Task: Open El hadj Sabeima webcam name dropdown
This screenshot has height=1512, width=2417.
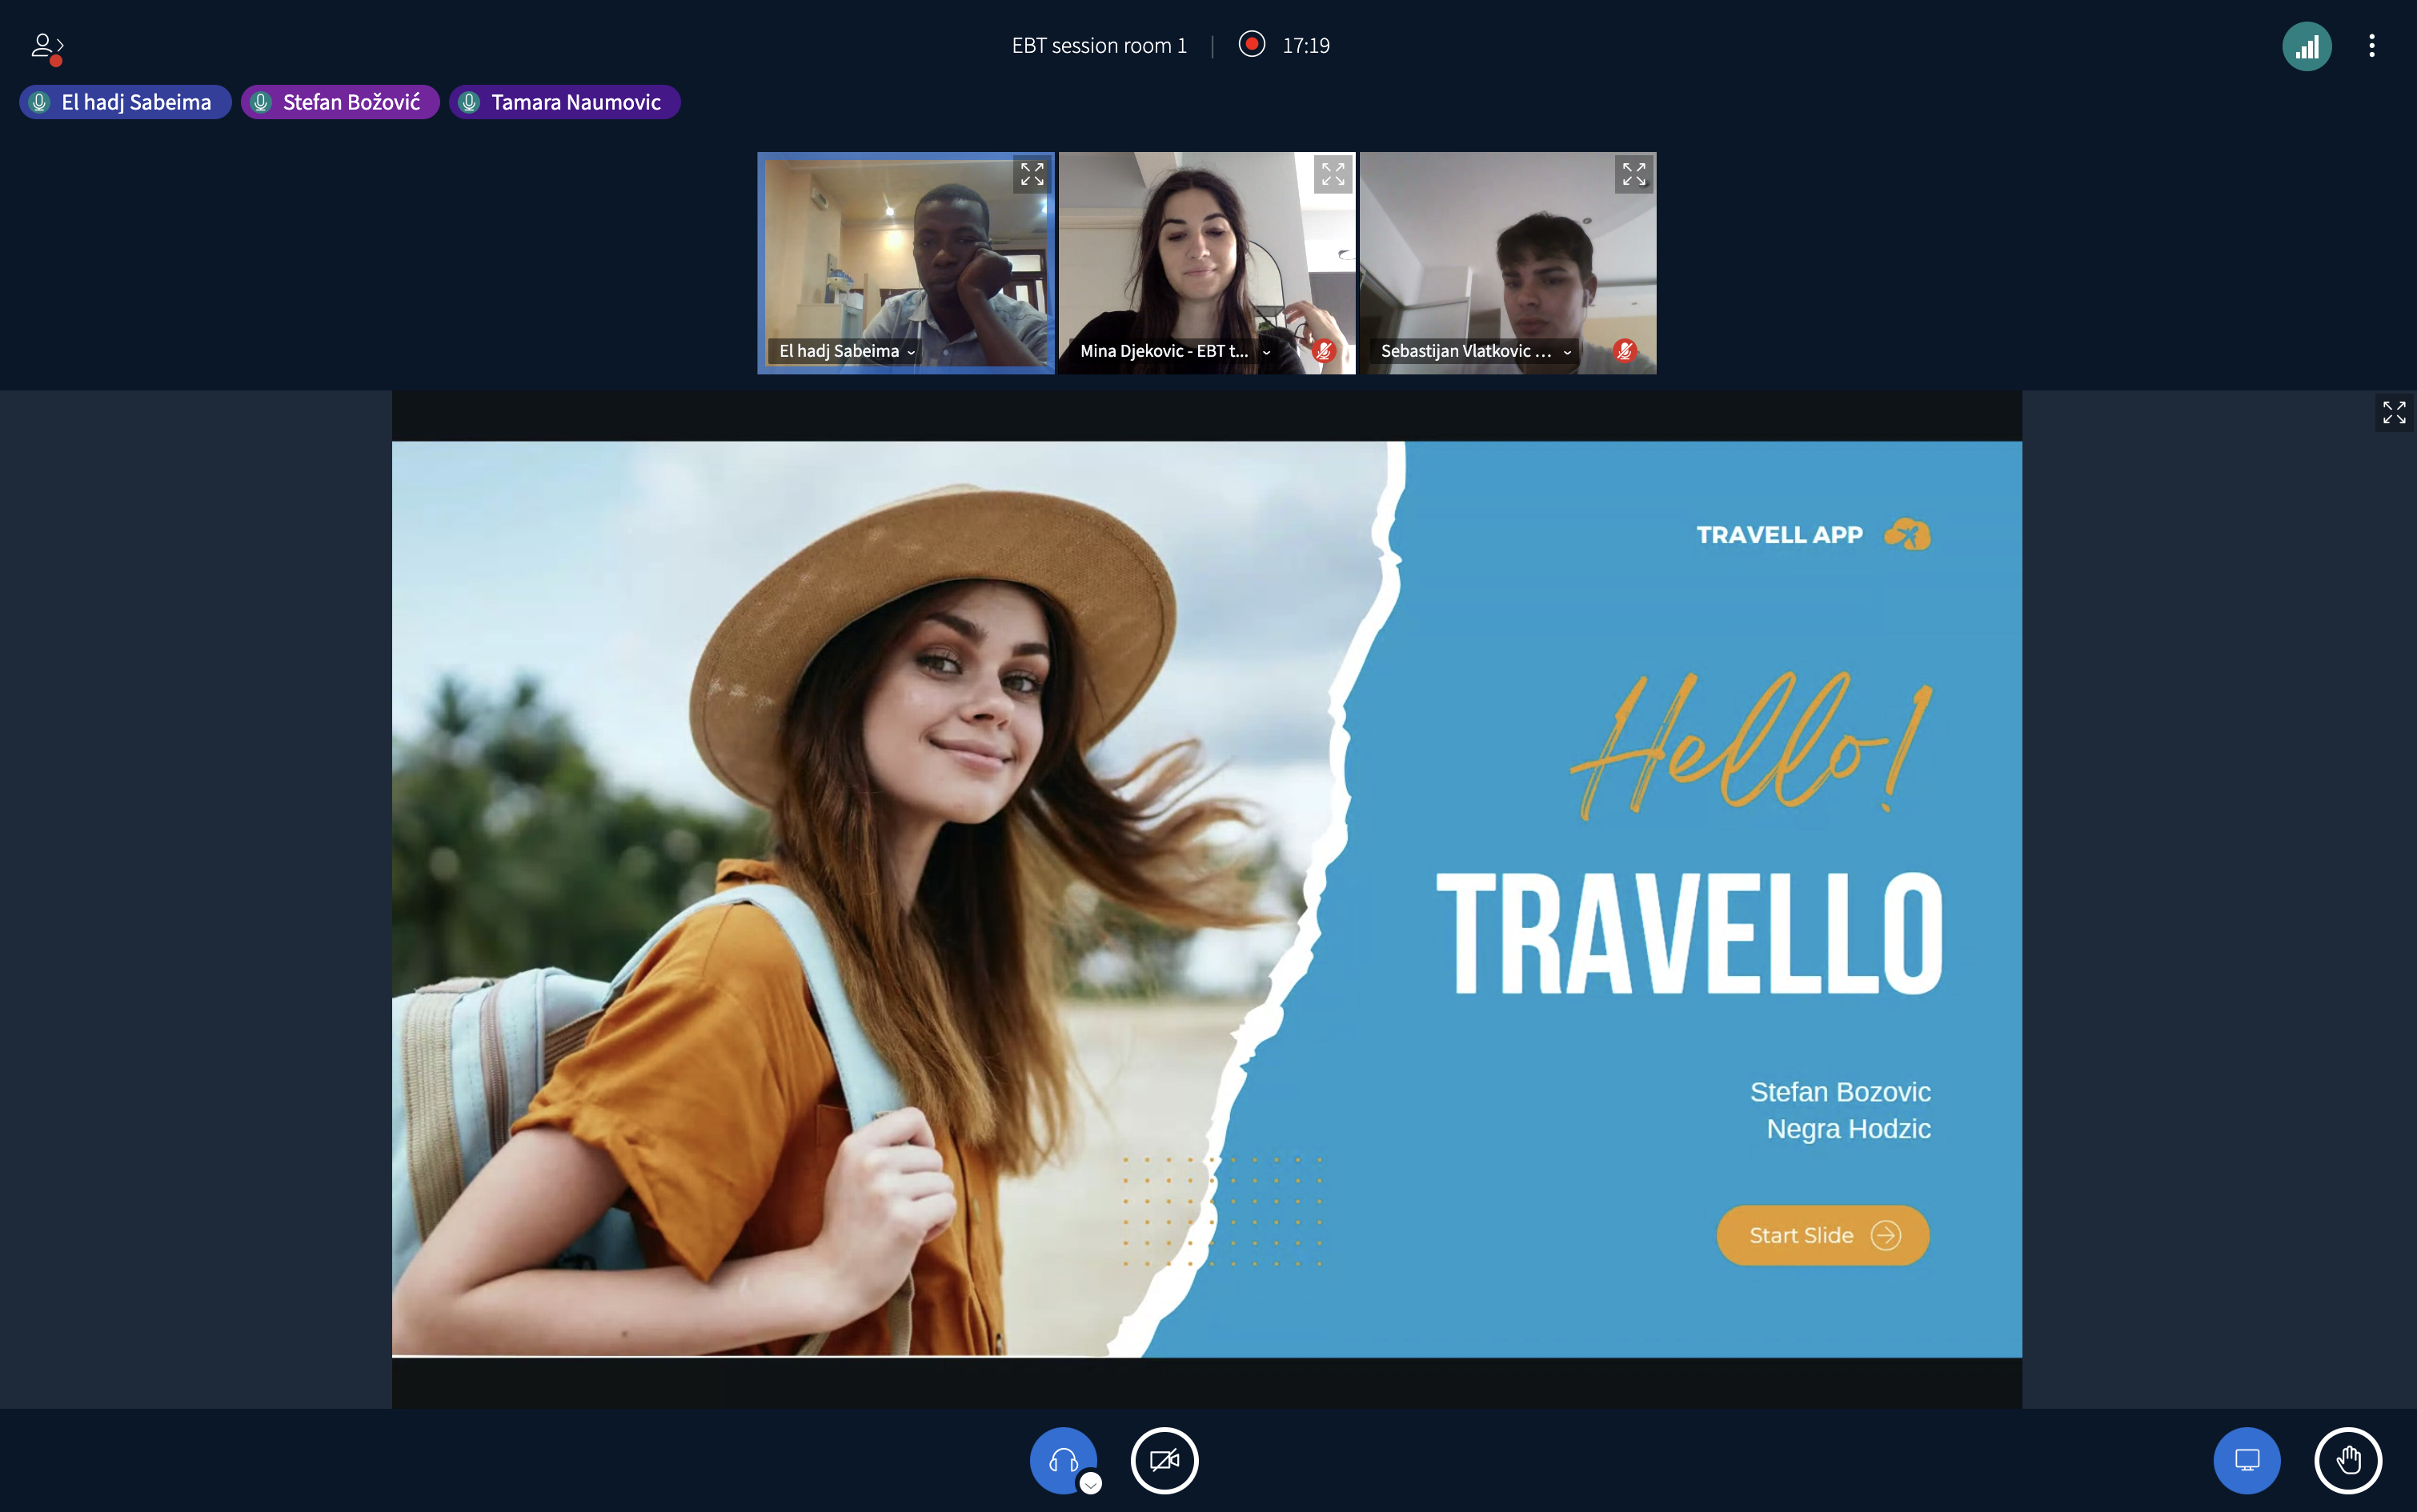Action: [x=847, y=351]
